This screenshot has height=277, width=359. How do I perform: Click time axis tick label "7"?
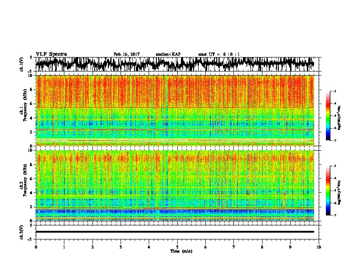point(234,247)
